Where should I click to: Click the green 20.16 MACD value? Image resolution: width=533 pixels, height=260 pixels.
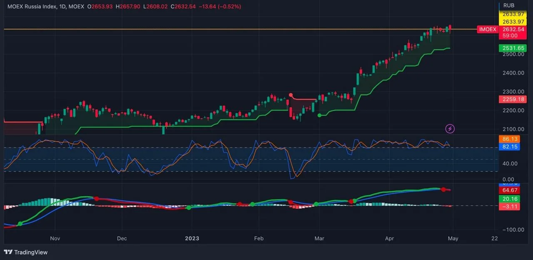pyautogui.click(x=509, y=199)
